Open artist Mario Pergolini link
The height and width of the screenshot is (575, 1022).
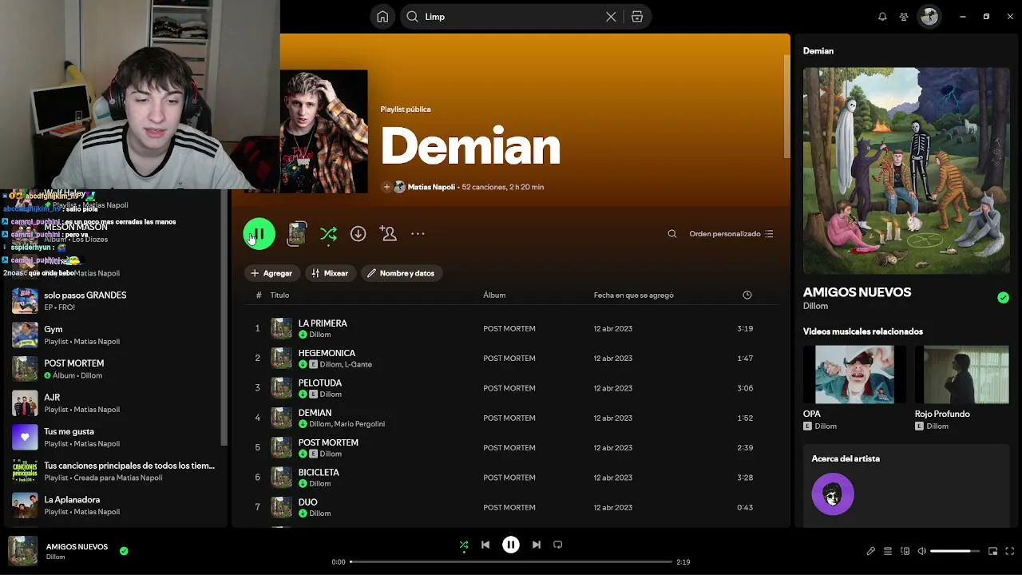[x=359, y=424]
